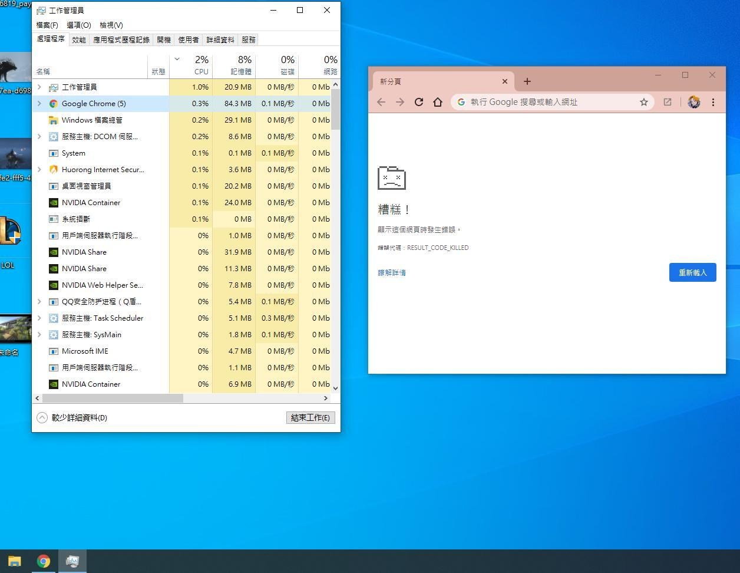This screenshot has height=573, width=740.
Task: Select the Chrome home icon
Action: [438, 101]
